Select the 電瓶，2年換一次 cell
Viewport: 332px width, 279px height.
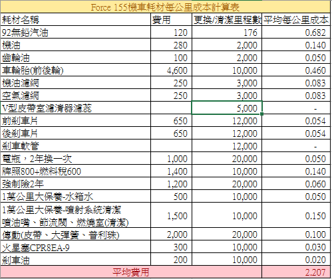pyautogui.click(x=76, y=158)
